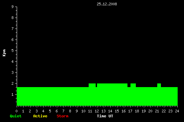Screen dimensions: 184x122
Task: Click wide raised bar between hours 13-16
Action: [112, 85]
